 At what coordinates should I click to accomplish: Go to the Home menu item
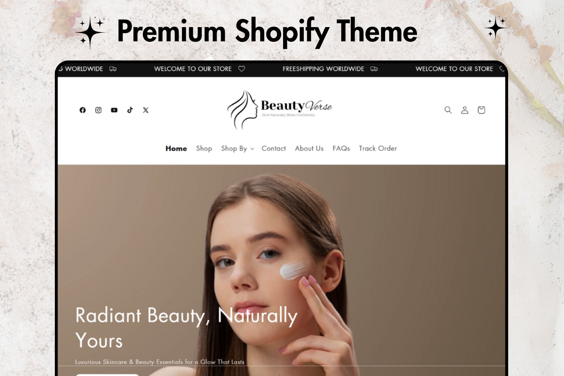click(176, 149)
